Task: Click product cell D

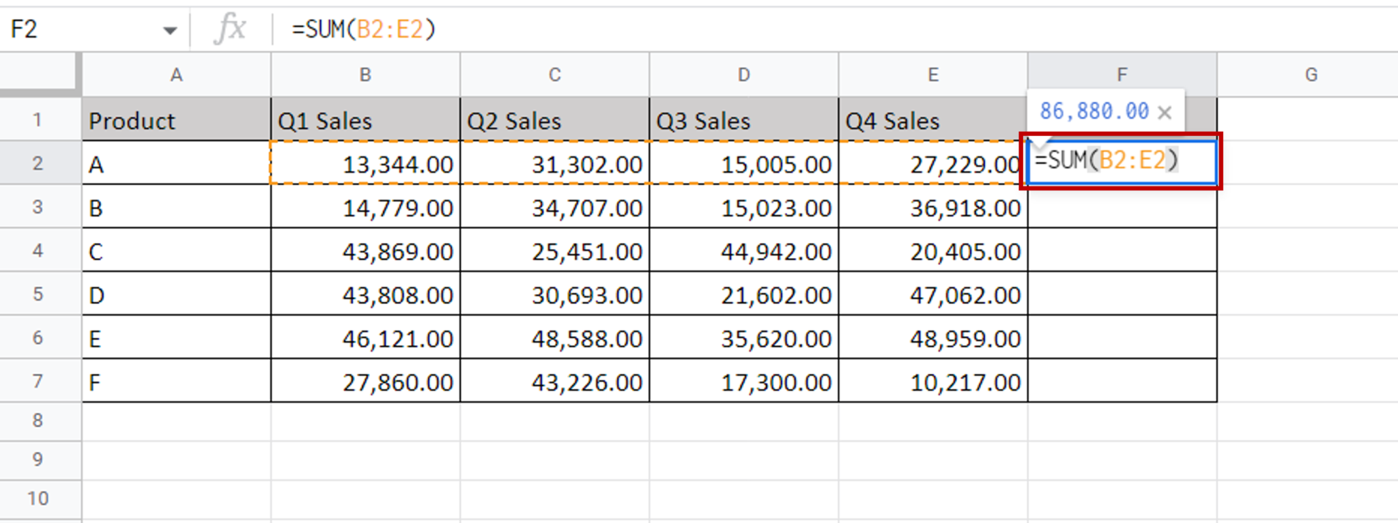Action: click(176, 294)
